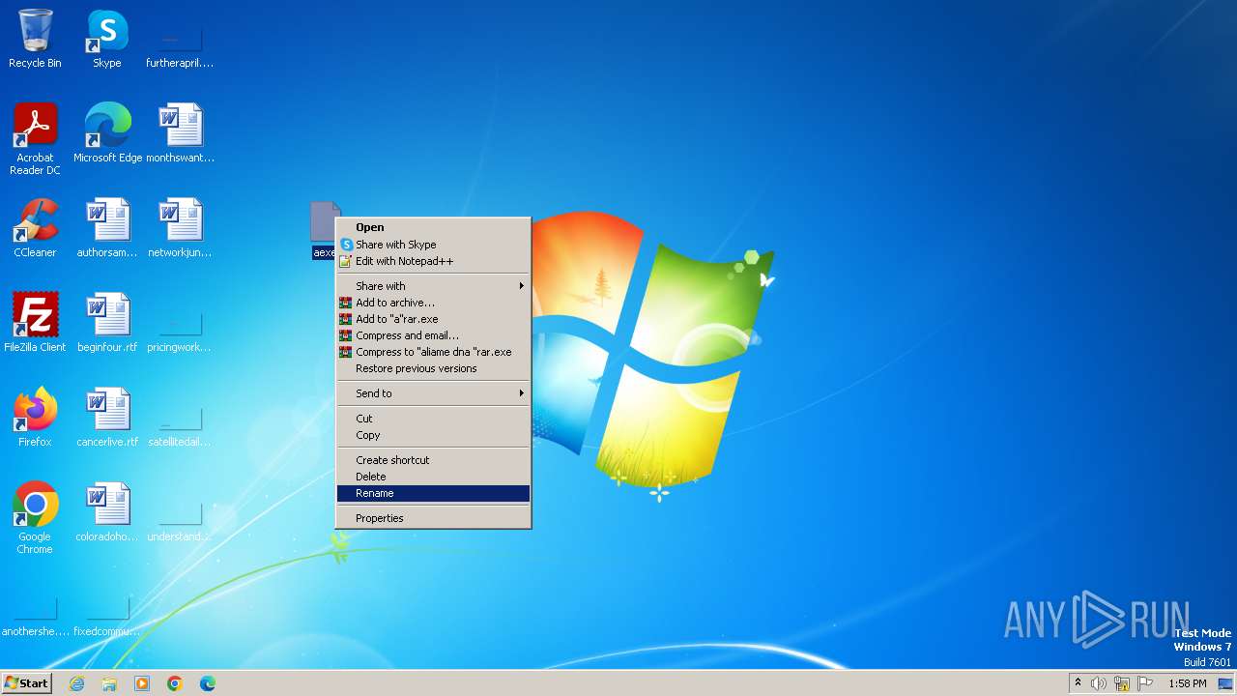
Task: Choose Compress and email... entry
Action: (x=433, y=335)
